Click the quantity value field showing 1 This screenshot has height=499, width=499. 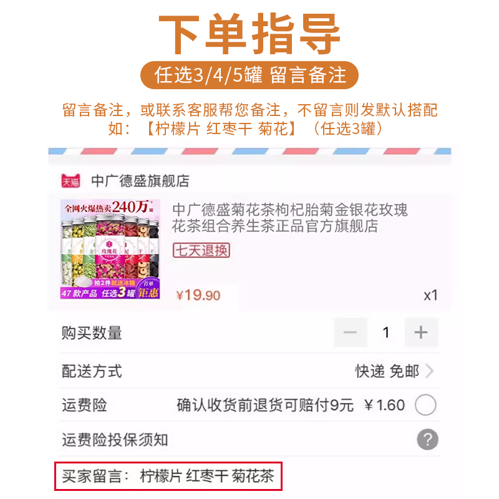385,332
